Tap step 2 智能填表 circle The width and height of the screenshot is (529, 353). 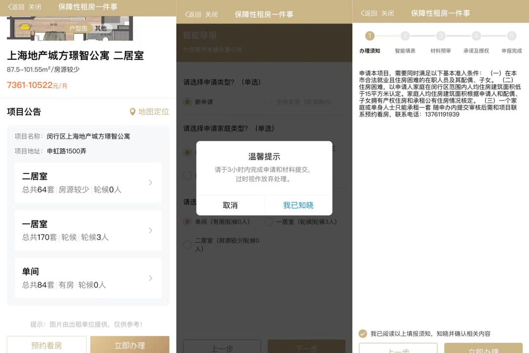click(x=405, y=35)
